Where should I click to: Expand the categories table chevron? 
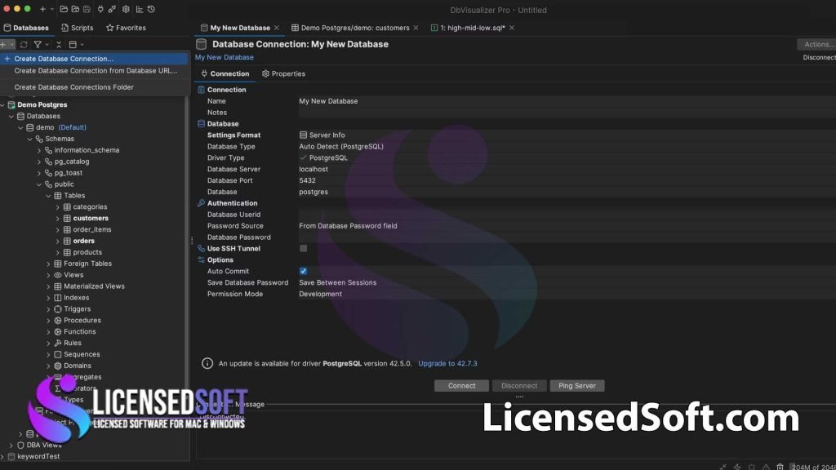point(58,206)
